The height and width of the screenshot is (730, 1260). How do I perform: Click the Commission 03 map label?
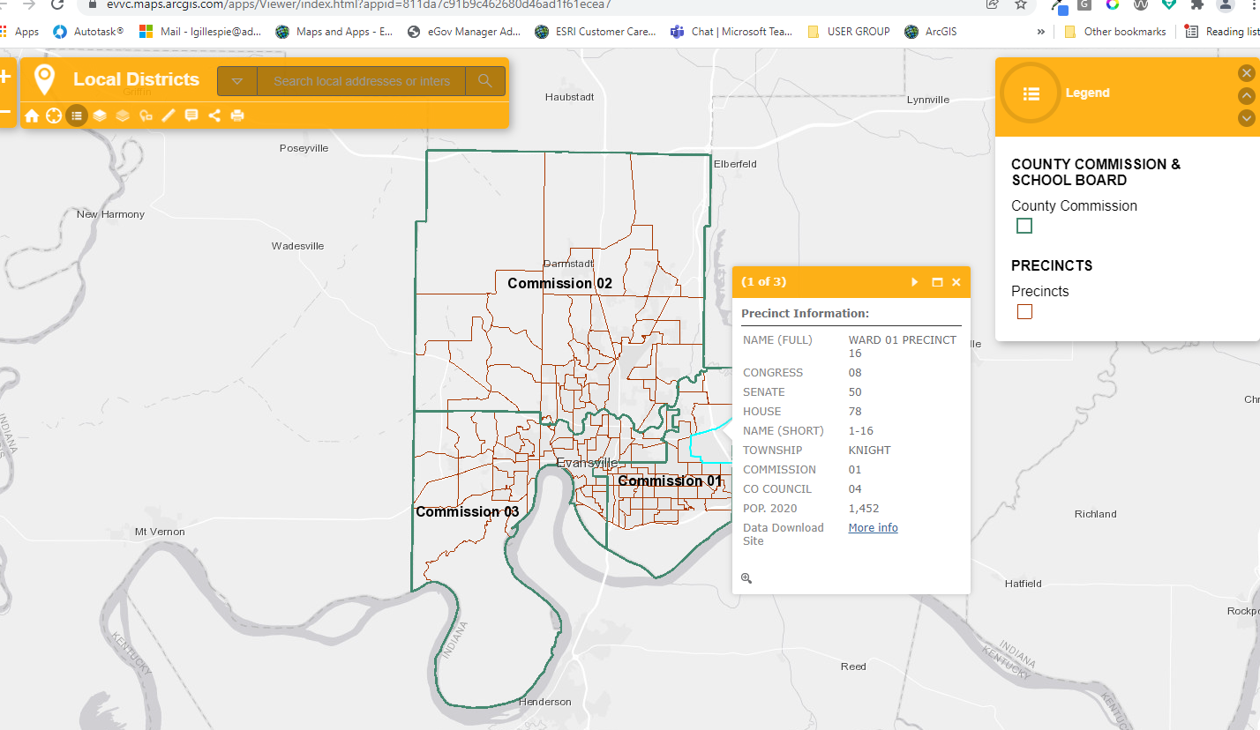[468, 511]
